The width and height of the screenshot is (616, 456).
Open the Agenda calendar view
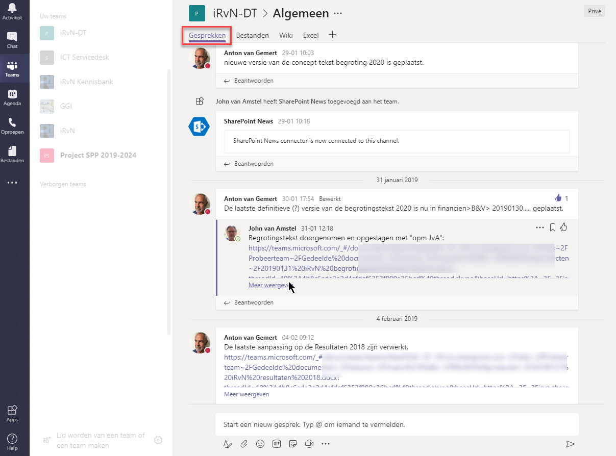12,97
